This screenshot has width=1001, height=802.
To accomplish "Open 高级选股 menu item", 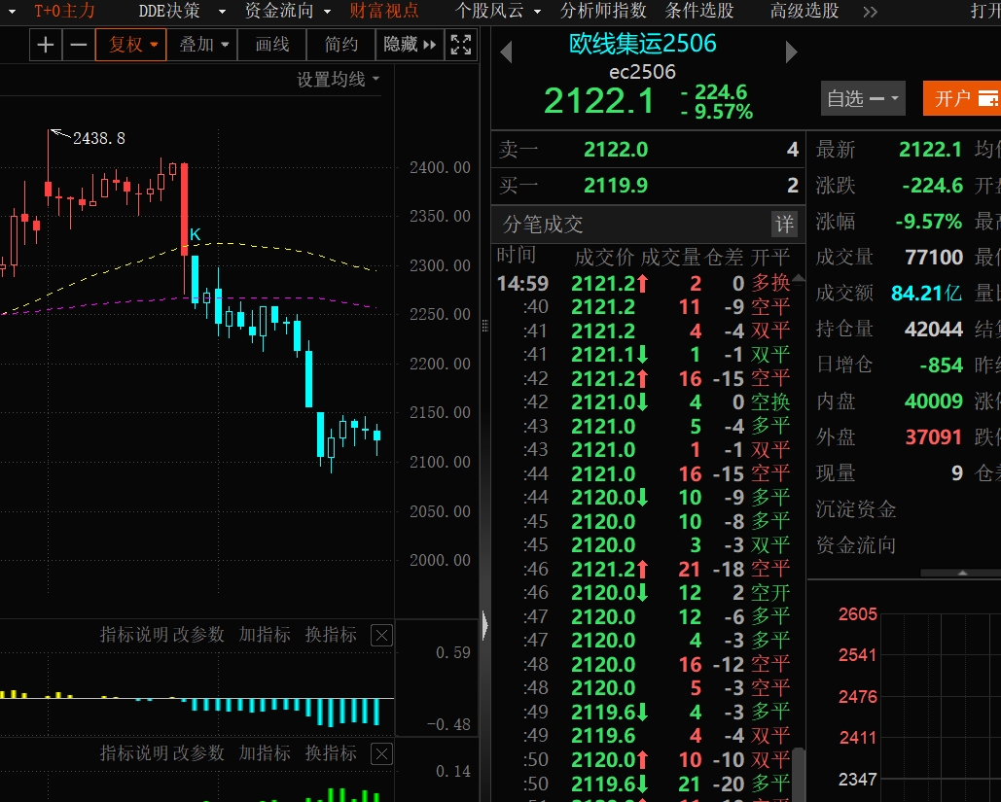I will coord(804,11).
